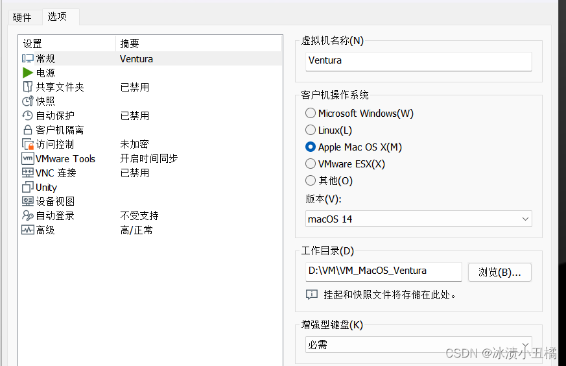
Task: Click the 自动保护 AutoProtect clock icon
Action: click(x=28, y=116)
